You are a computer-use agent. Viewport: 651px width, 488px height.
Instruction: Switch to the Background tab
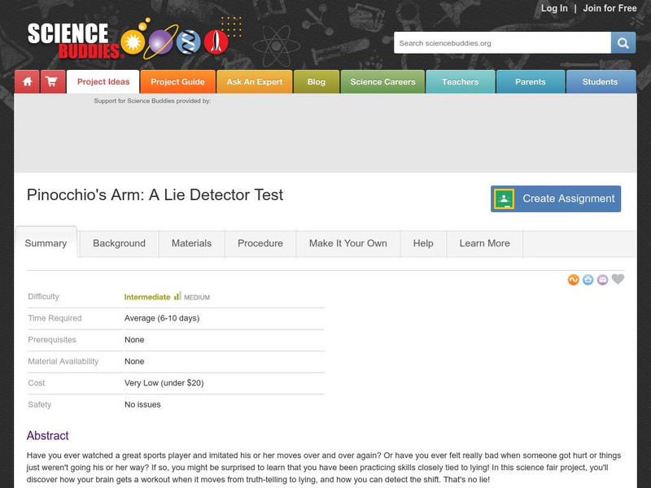(119, 243)
